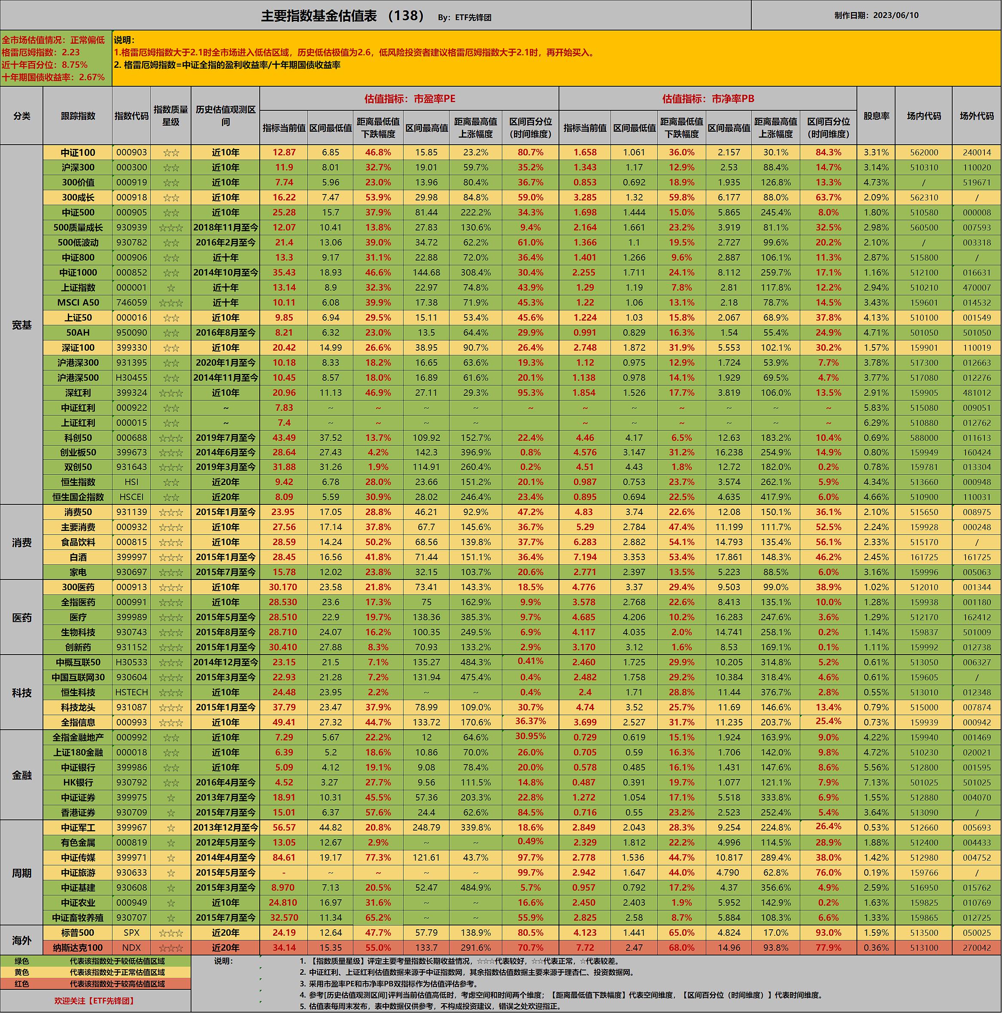This screenshot has width=1002, height=1013.
Task: Click the star rating for 500质量成长
Action: tap(170, 228)
